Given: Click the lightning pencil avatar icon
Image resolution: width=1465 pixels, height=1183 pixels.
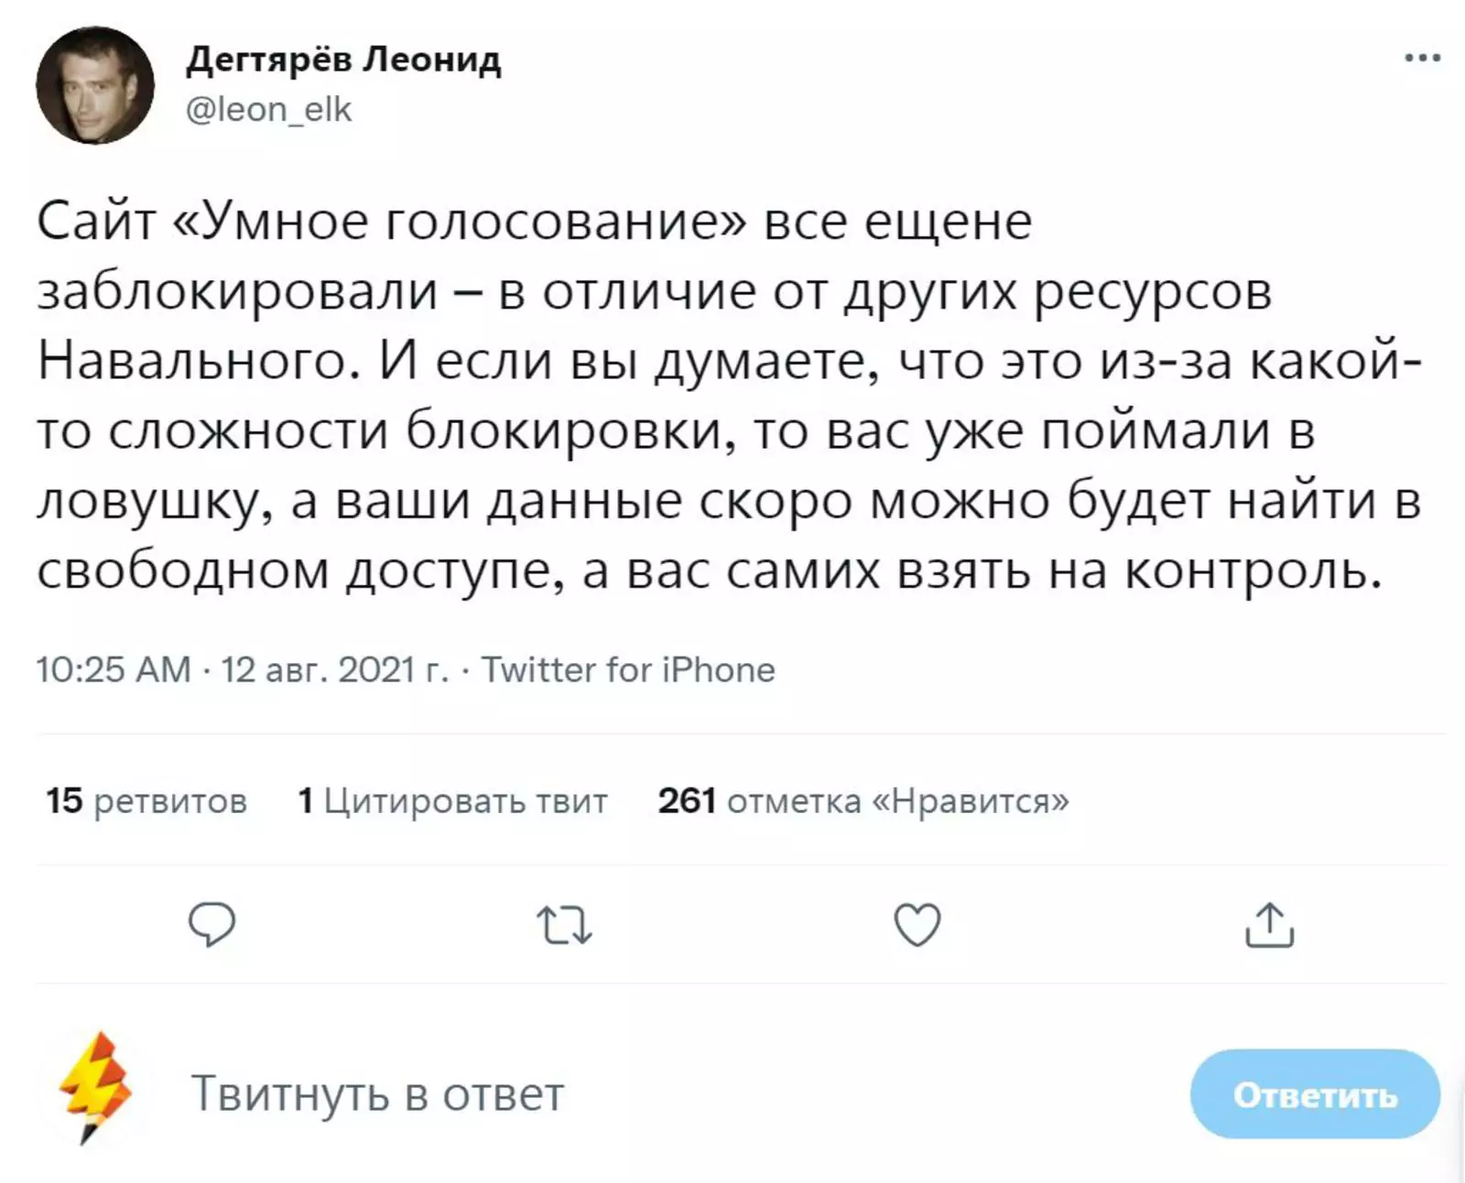Looking at the screenshot, I should (x=96, y=1089).
